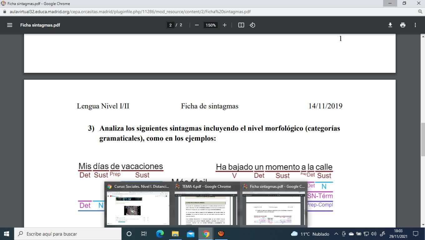This screenshot has height=240, width=425.
Task: Toggle fit to page view
Action: point(241,25)
